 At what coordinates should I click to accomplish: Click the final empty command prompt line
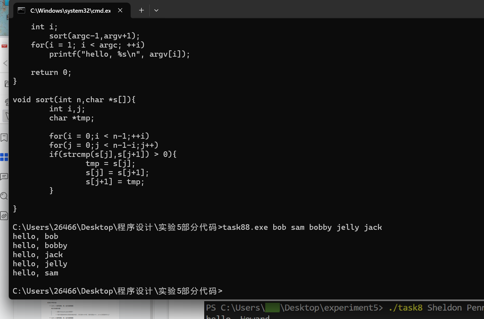tap(118, 291)
